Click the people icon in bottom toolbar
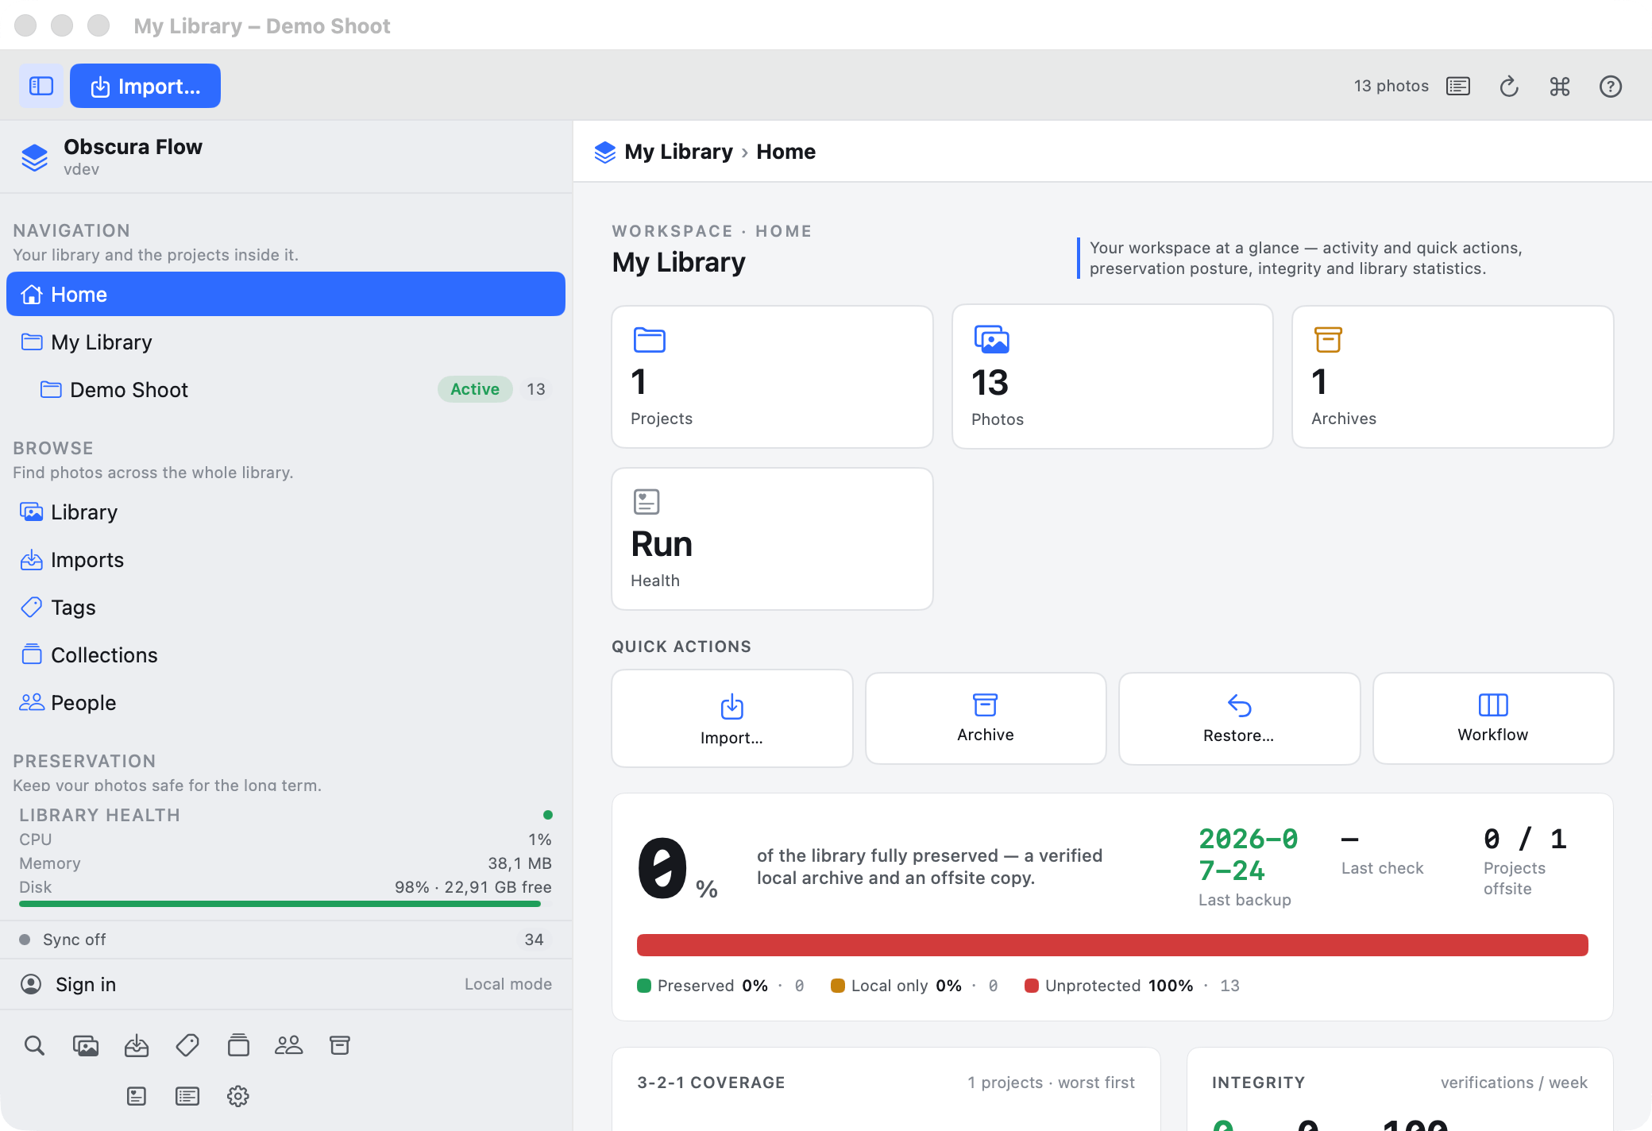This screenshot has width=1652, height=1131. [x=289, y=1045]
